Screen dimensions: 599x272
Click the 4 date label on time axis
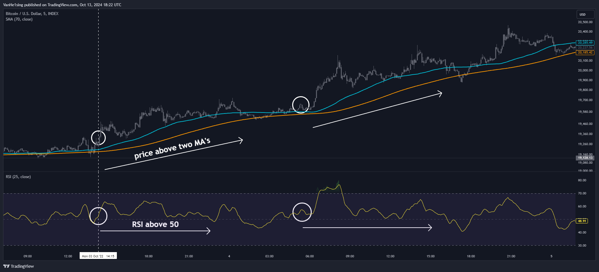point(229,256)
